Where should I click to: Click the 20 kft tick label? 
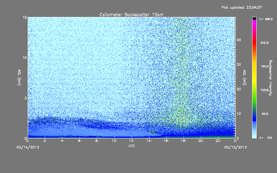pos(239,89)
